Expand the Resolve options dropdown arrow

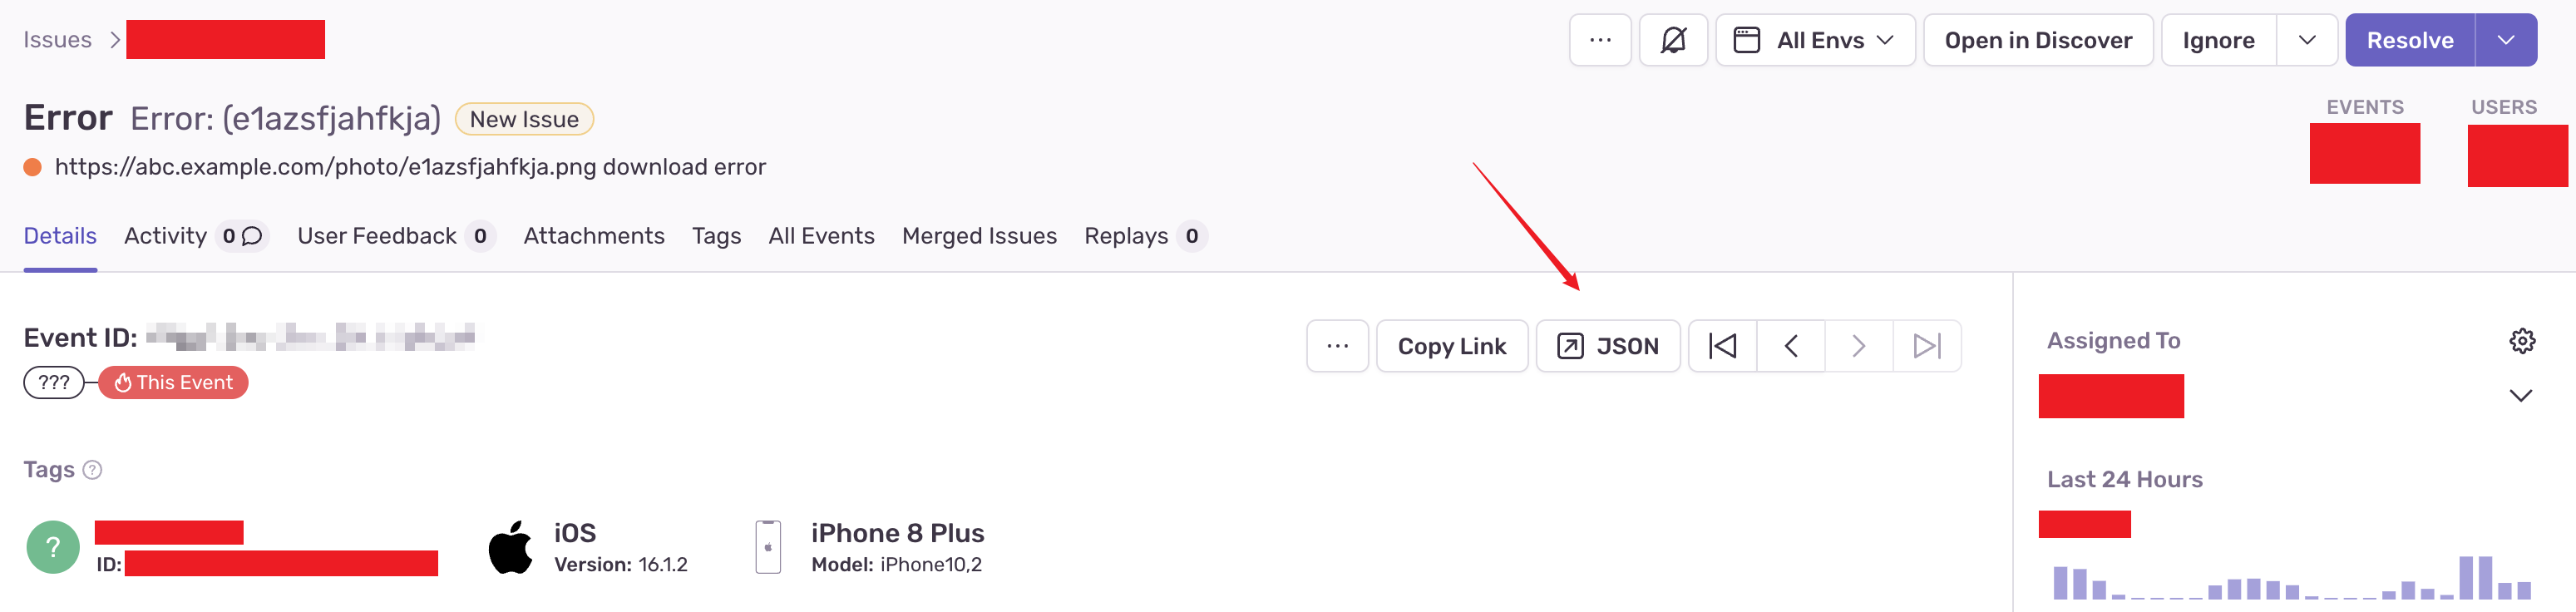click(2506, 40)
